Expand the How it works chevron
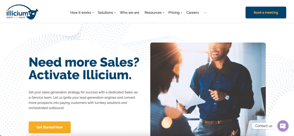294x136 pixels. coord(93,13)
